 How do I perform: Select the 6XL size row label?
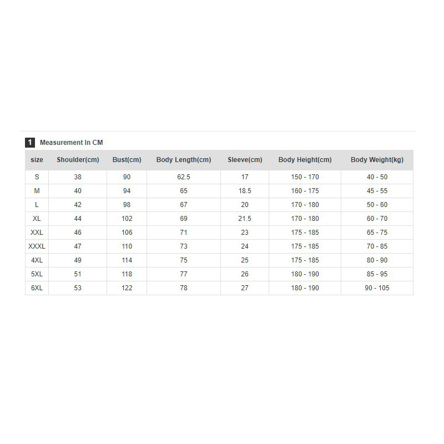[37, 288]
